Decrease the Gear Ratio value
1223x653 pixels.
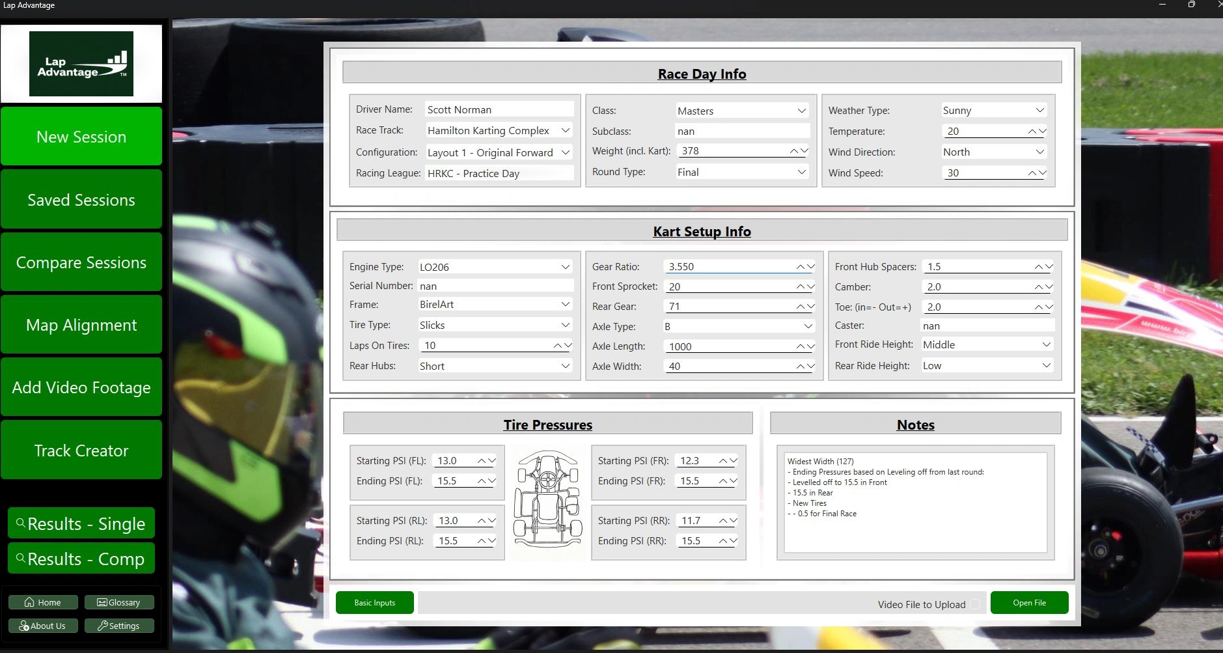(x=810, y=267)
